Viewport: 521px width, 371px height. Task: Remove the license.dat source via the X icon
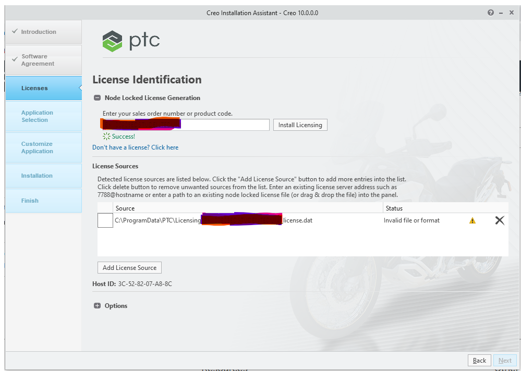pos(499,220)
